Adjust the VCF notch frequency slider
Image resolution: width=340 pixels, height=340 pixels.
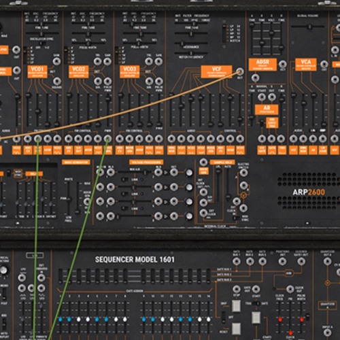point(191,53)
